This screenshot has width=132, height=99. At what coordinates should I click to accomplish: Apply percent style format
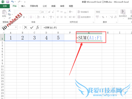[103, 17]
